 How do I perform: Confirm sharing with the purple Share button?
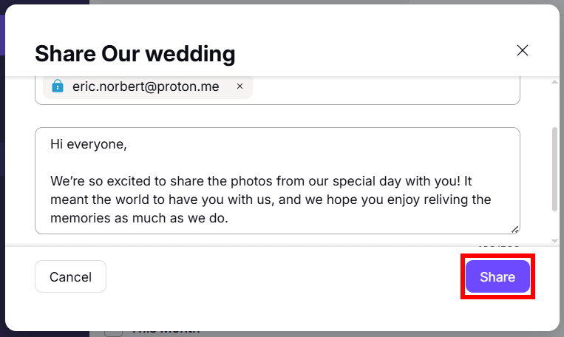point(497,276)
